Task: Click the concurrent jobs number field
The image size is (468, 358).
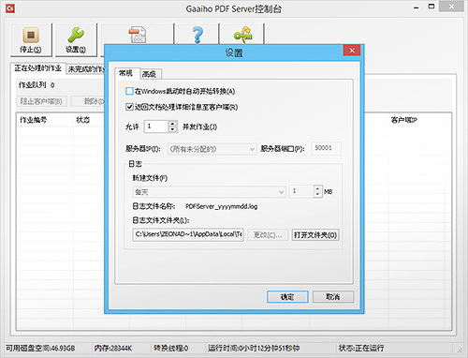Action: tap(156, 127)
